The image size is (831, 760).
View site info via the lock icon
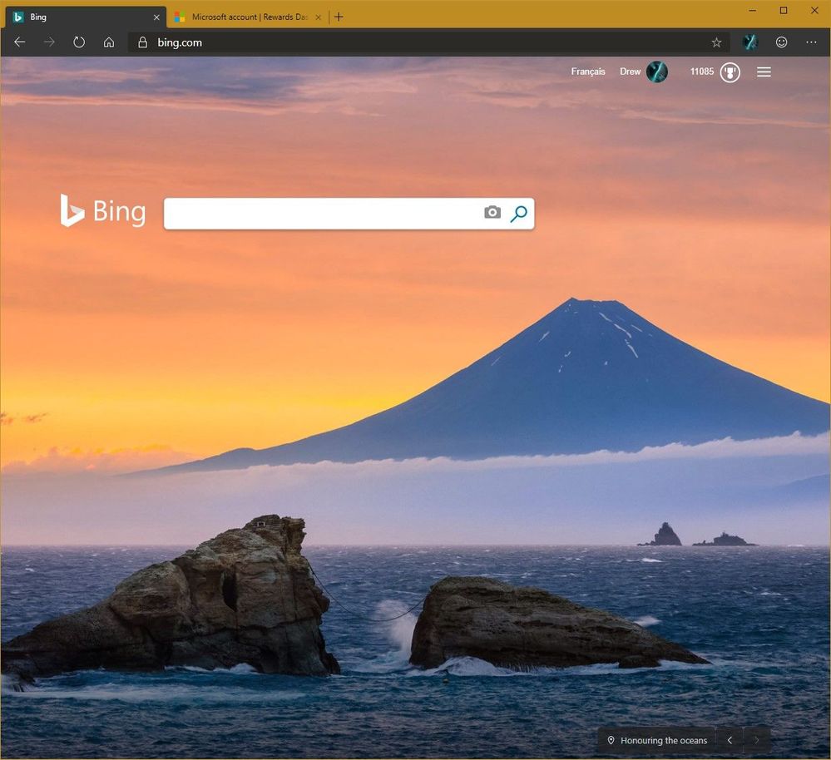(x=142, y=42)
